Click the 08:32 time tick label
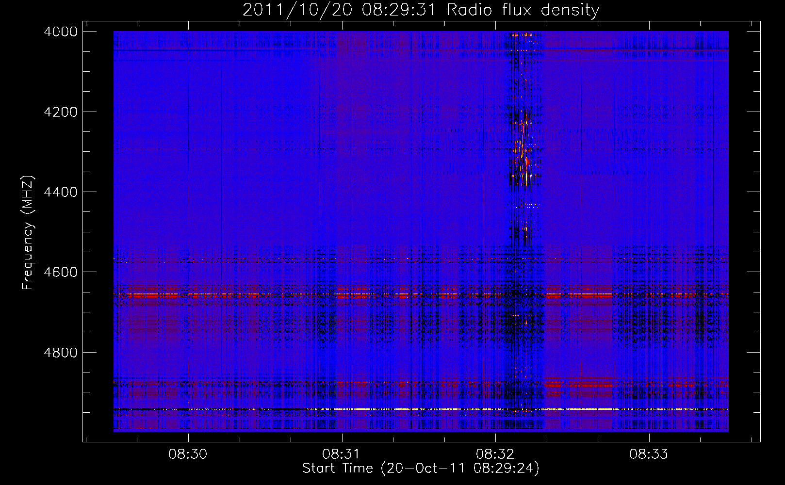This screenshot has width=785, height=485. pyautogui.click(x=495, y=454)
